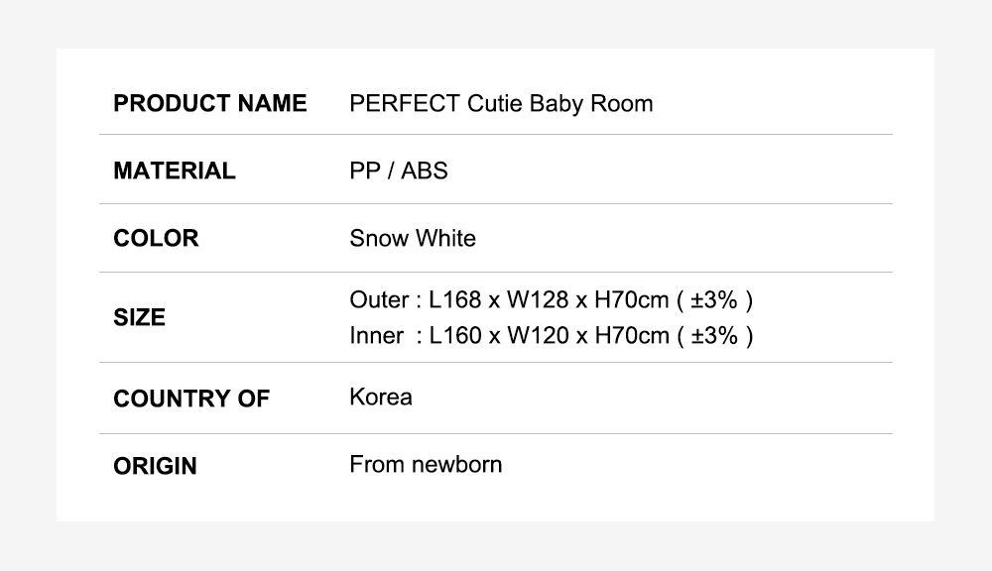Image resolution: width=992 pixels, height=571 pixels.
Task: Select the 'From newborn' text
Action: [x=426, y=464]
